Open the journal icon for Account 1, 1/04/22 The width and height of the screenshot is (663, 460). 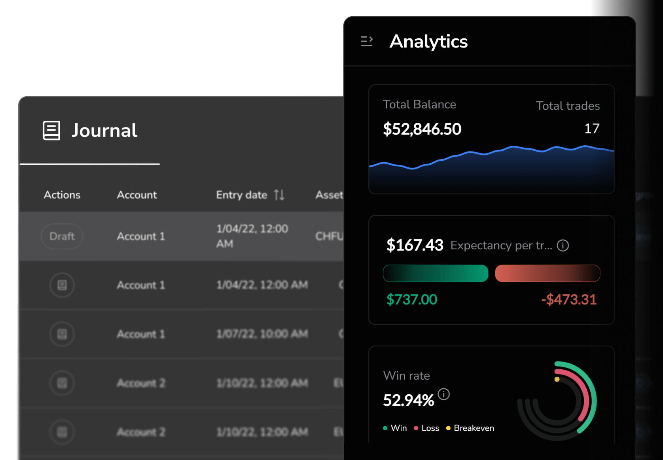tap(62, 285)
